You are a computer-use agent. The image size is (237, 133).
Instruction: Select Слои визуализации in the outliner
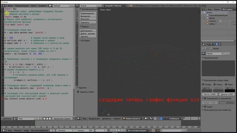[x=218, y=16]
